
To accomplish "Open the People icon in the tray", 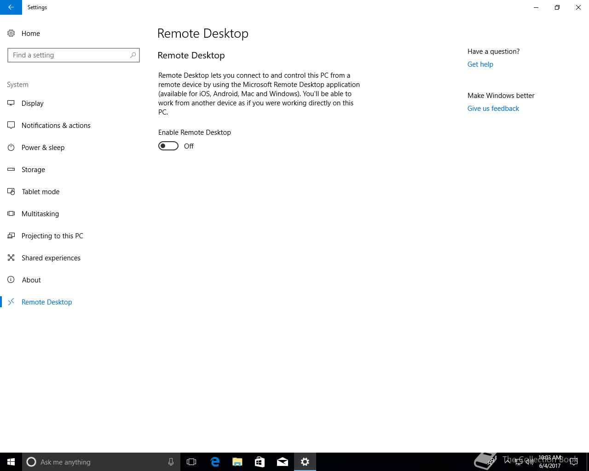I will (x=491, y=462).
